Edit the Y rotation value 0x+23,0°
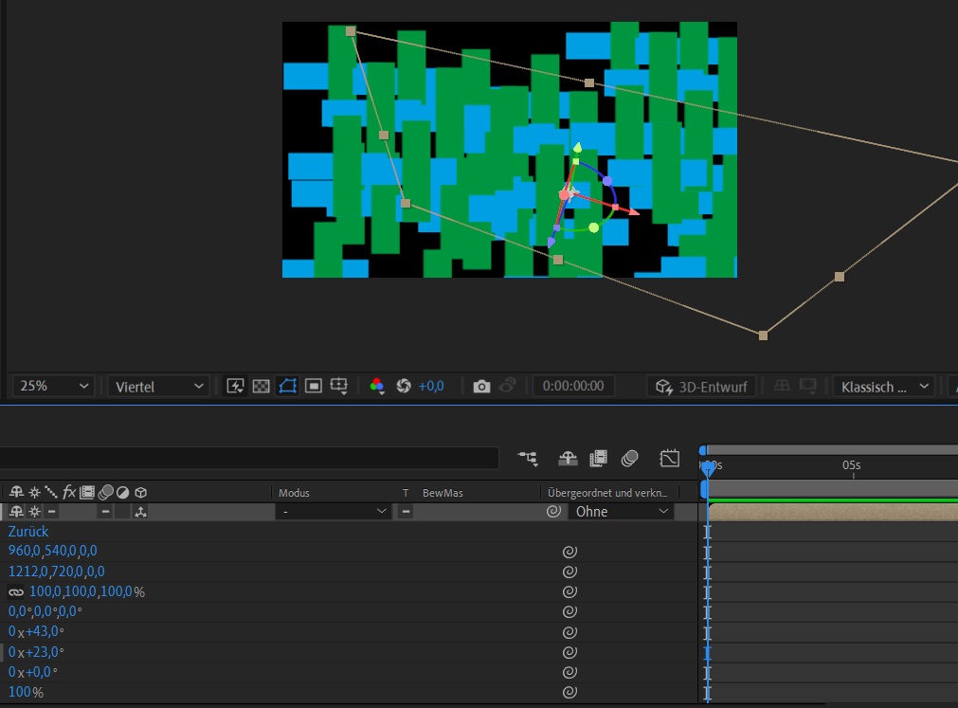The width and height of the screenshot is (958, 708). coord(35,652)
